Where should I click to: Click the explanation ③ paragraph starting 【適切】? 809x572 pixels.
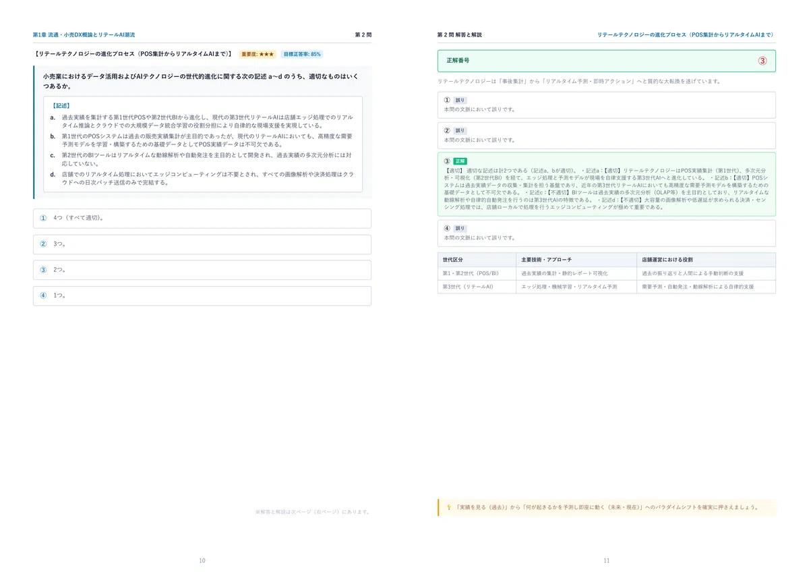pos(606,188)
